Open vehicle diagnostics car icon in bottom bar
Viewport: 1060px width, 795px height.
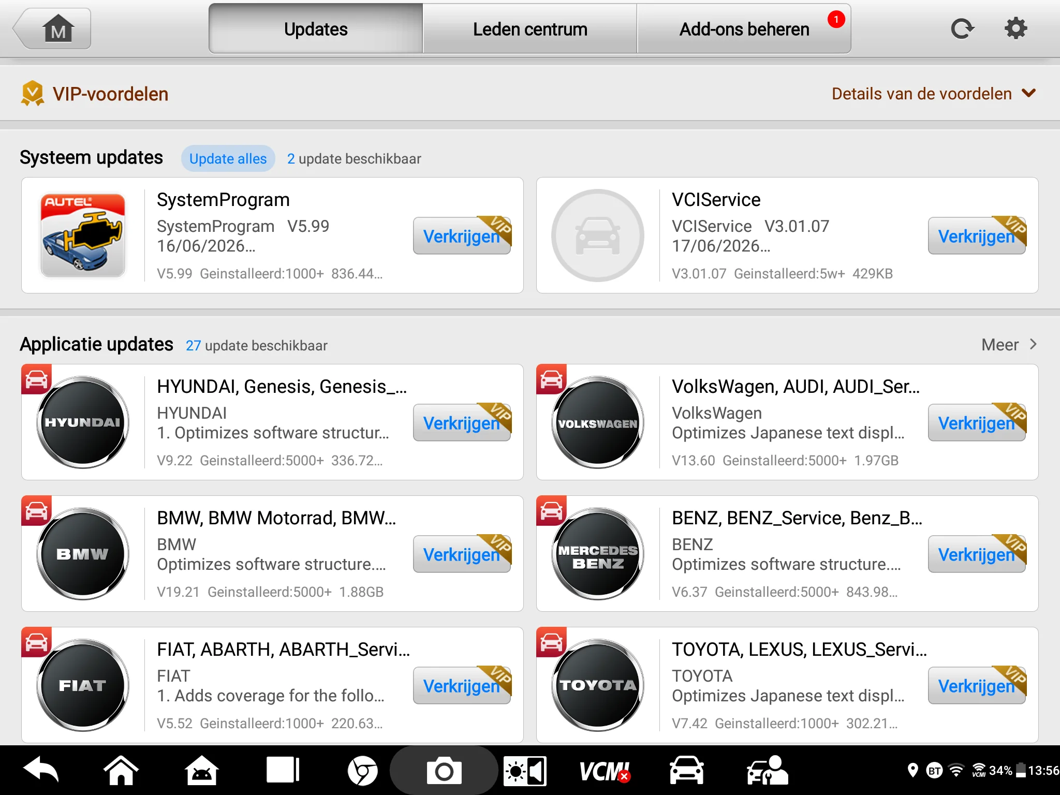687,770
